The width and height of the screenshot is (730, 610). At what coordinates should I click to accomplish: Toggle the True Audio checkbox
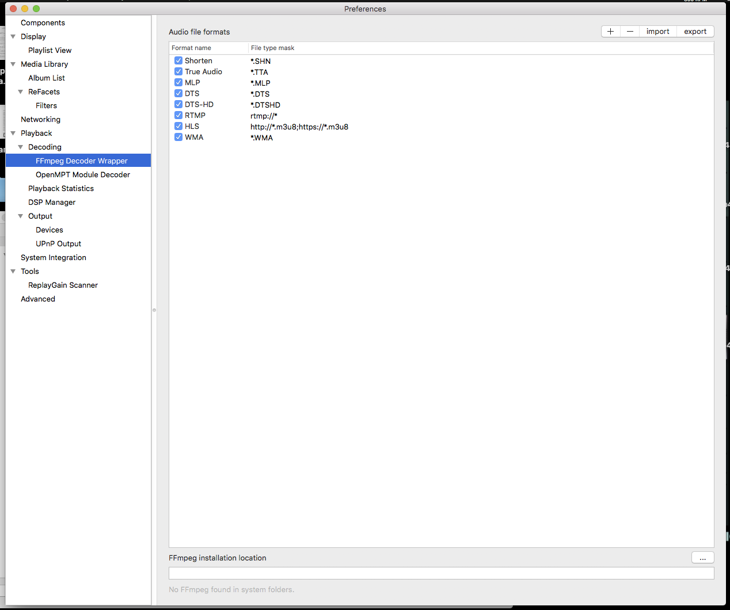[x=178, y=71]
